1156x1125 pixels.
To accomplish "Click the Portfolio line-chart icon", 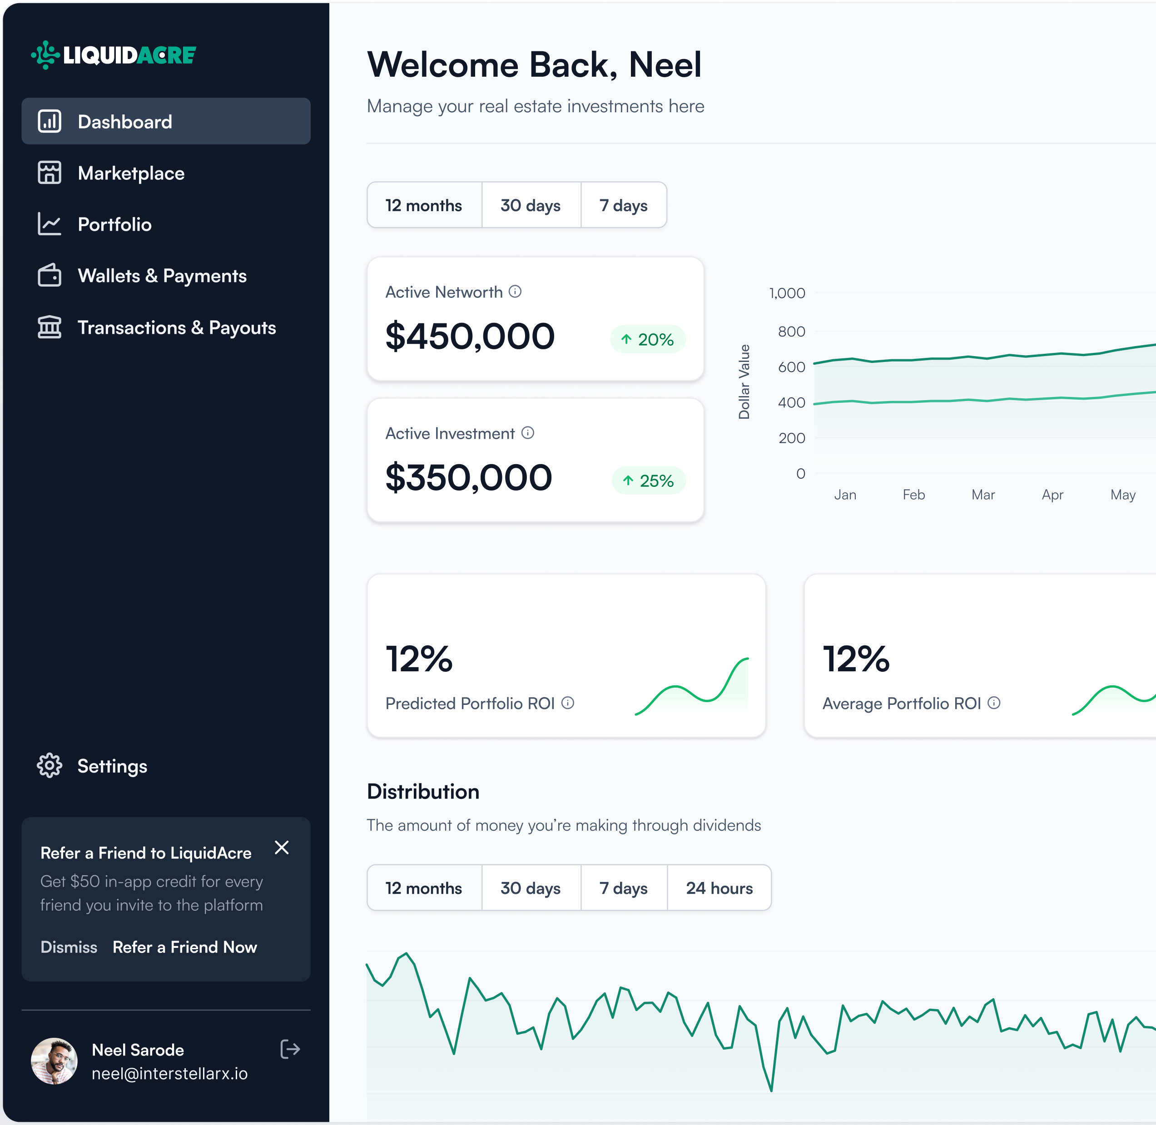I will click(x=50, y=224).
